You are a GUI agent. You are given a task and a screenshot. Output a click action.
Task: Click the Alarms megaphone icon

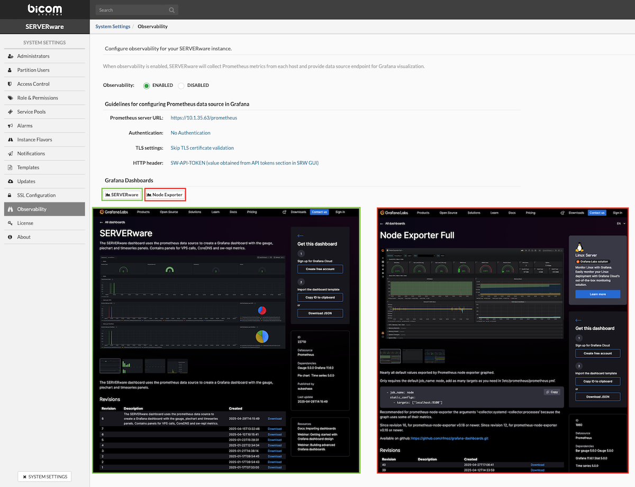(x=11, y=126)
